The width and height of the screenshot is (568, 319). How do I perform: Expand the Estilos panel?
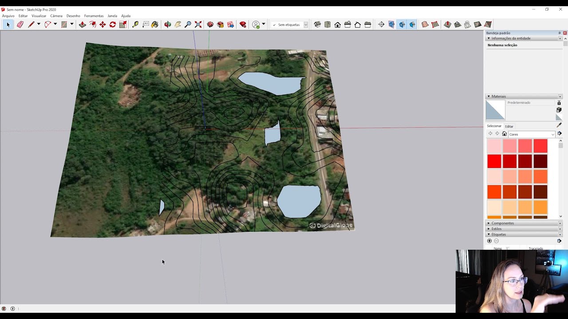coord(489,229)
